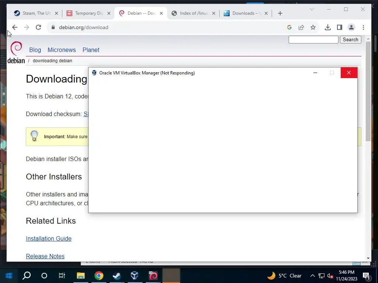Close the Temporary Dis tab
The height and width of the screenshot is (283, 378).
[x=109, y=14]
